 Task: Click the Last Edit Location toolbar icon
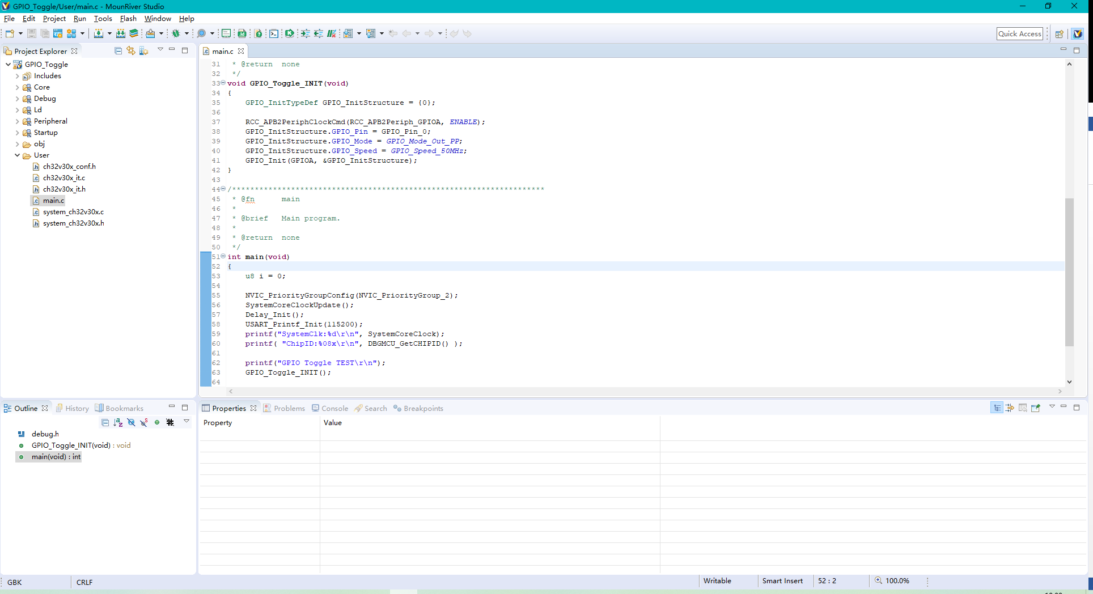click(x=393, y=33)
